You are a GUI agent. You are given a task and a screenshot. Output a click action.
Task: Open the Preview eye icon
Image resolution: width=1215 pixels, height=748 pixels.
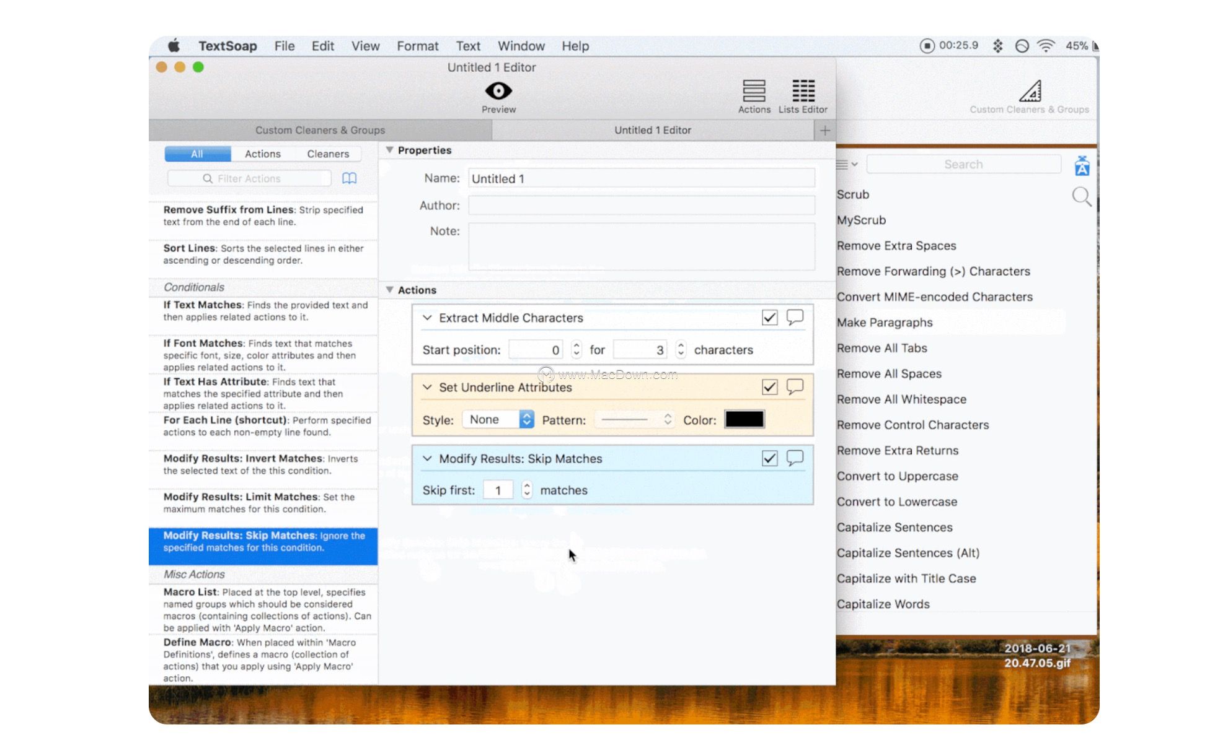tap(498, 91)
